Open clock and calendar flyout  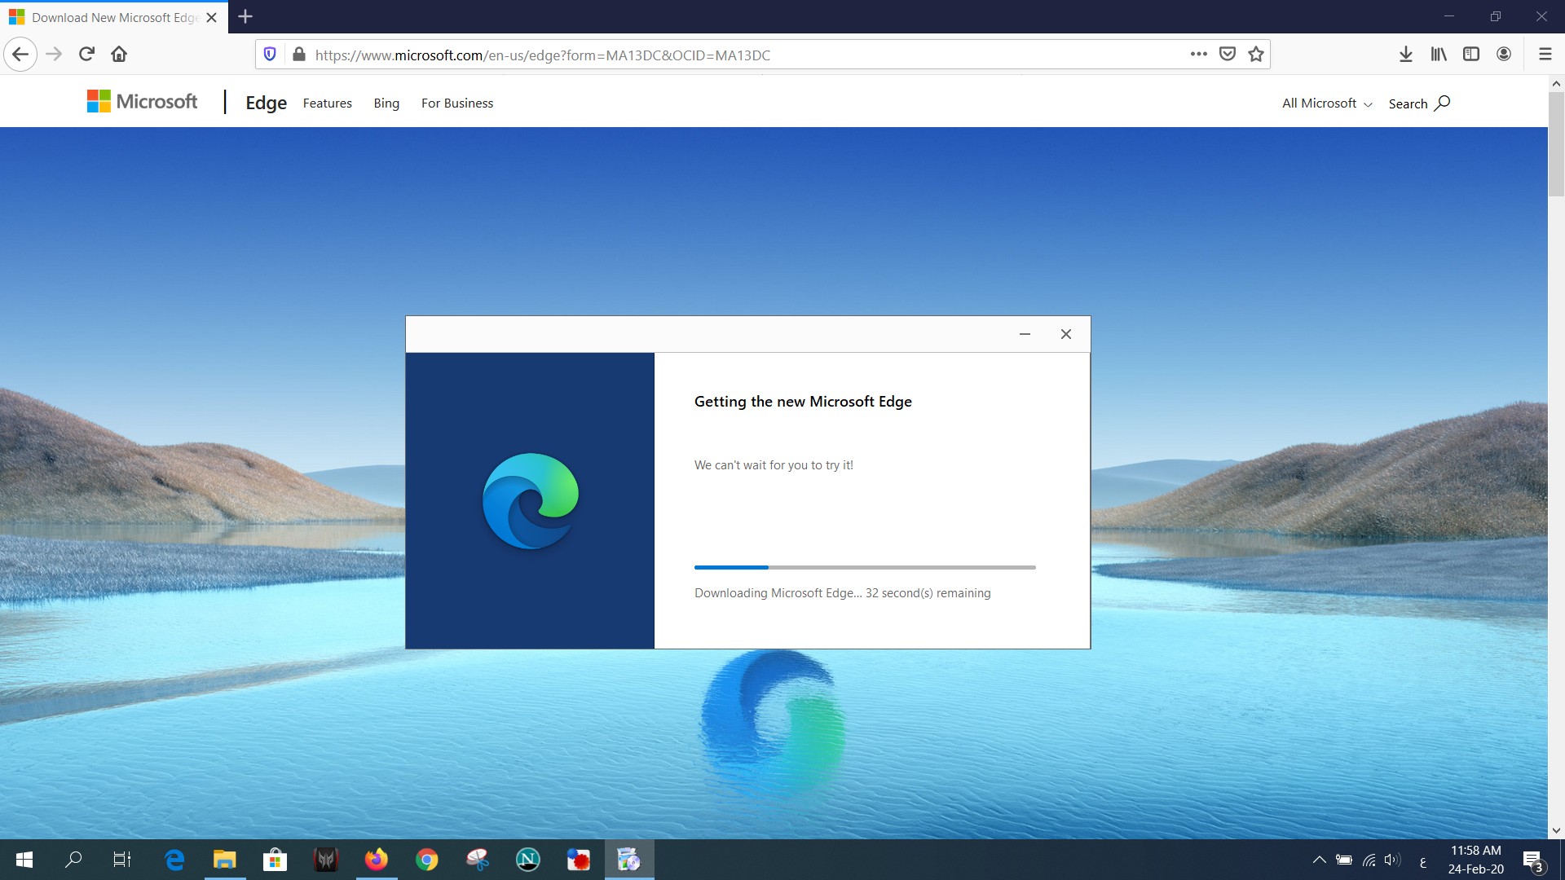point(1476,860)
